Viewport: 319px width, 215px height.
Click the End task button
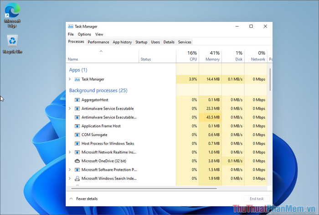point(257,199)
